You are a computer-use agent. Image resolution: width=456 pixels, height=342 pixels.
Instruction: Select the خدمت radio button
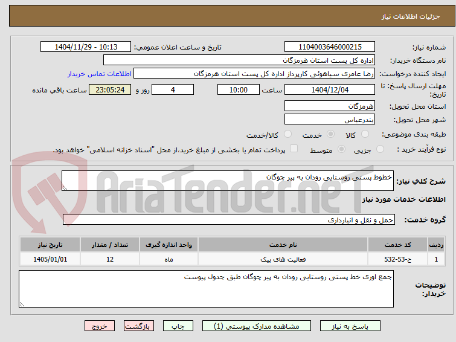(x=330, y=134)
